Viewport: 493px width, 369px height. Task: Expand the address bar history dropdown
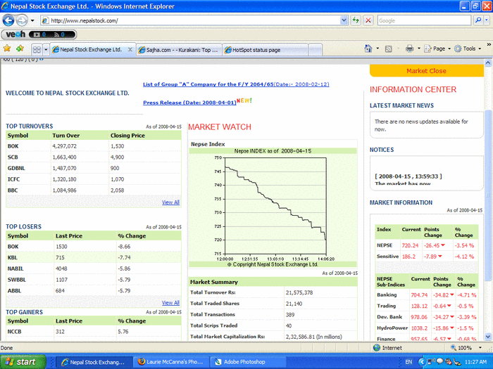click(344, 20)
